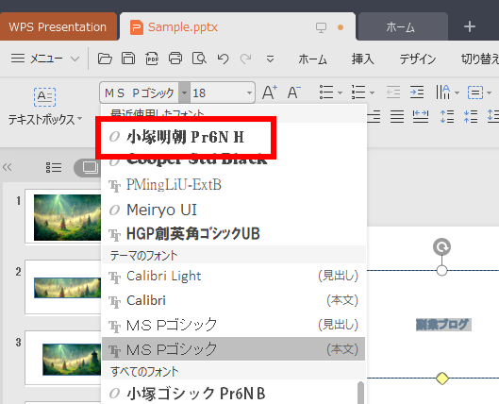This screenshot has height=404, width=499.
Task: Open the align text options arrow
Action: pyautogui.click(x=490, y=93)
